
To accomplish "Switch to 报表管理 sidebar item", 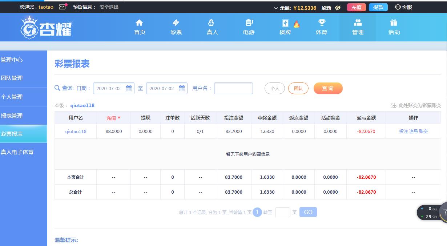I will point(12,116).
